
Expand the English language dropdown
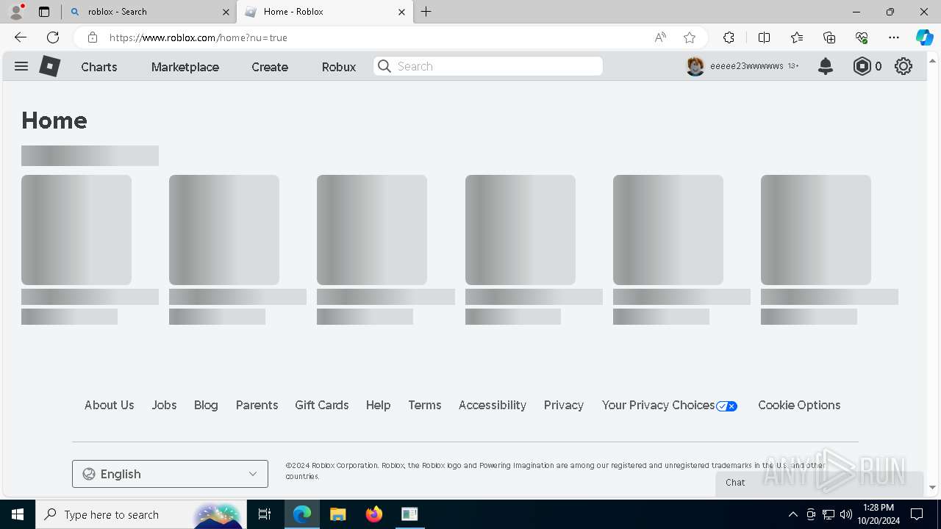tap(170, 474)
